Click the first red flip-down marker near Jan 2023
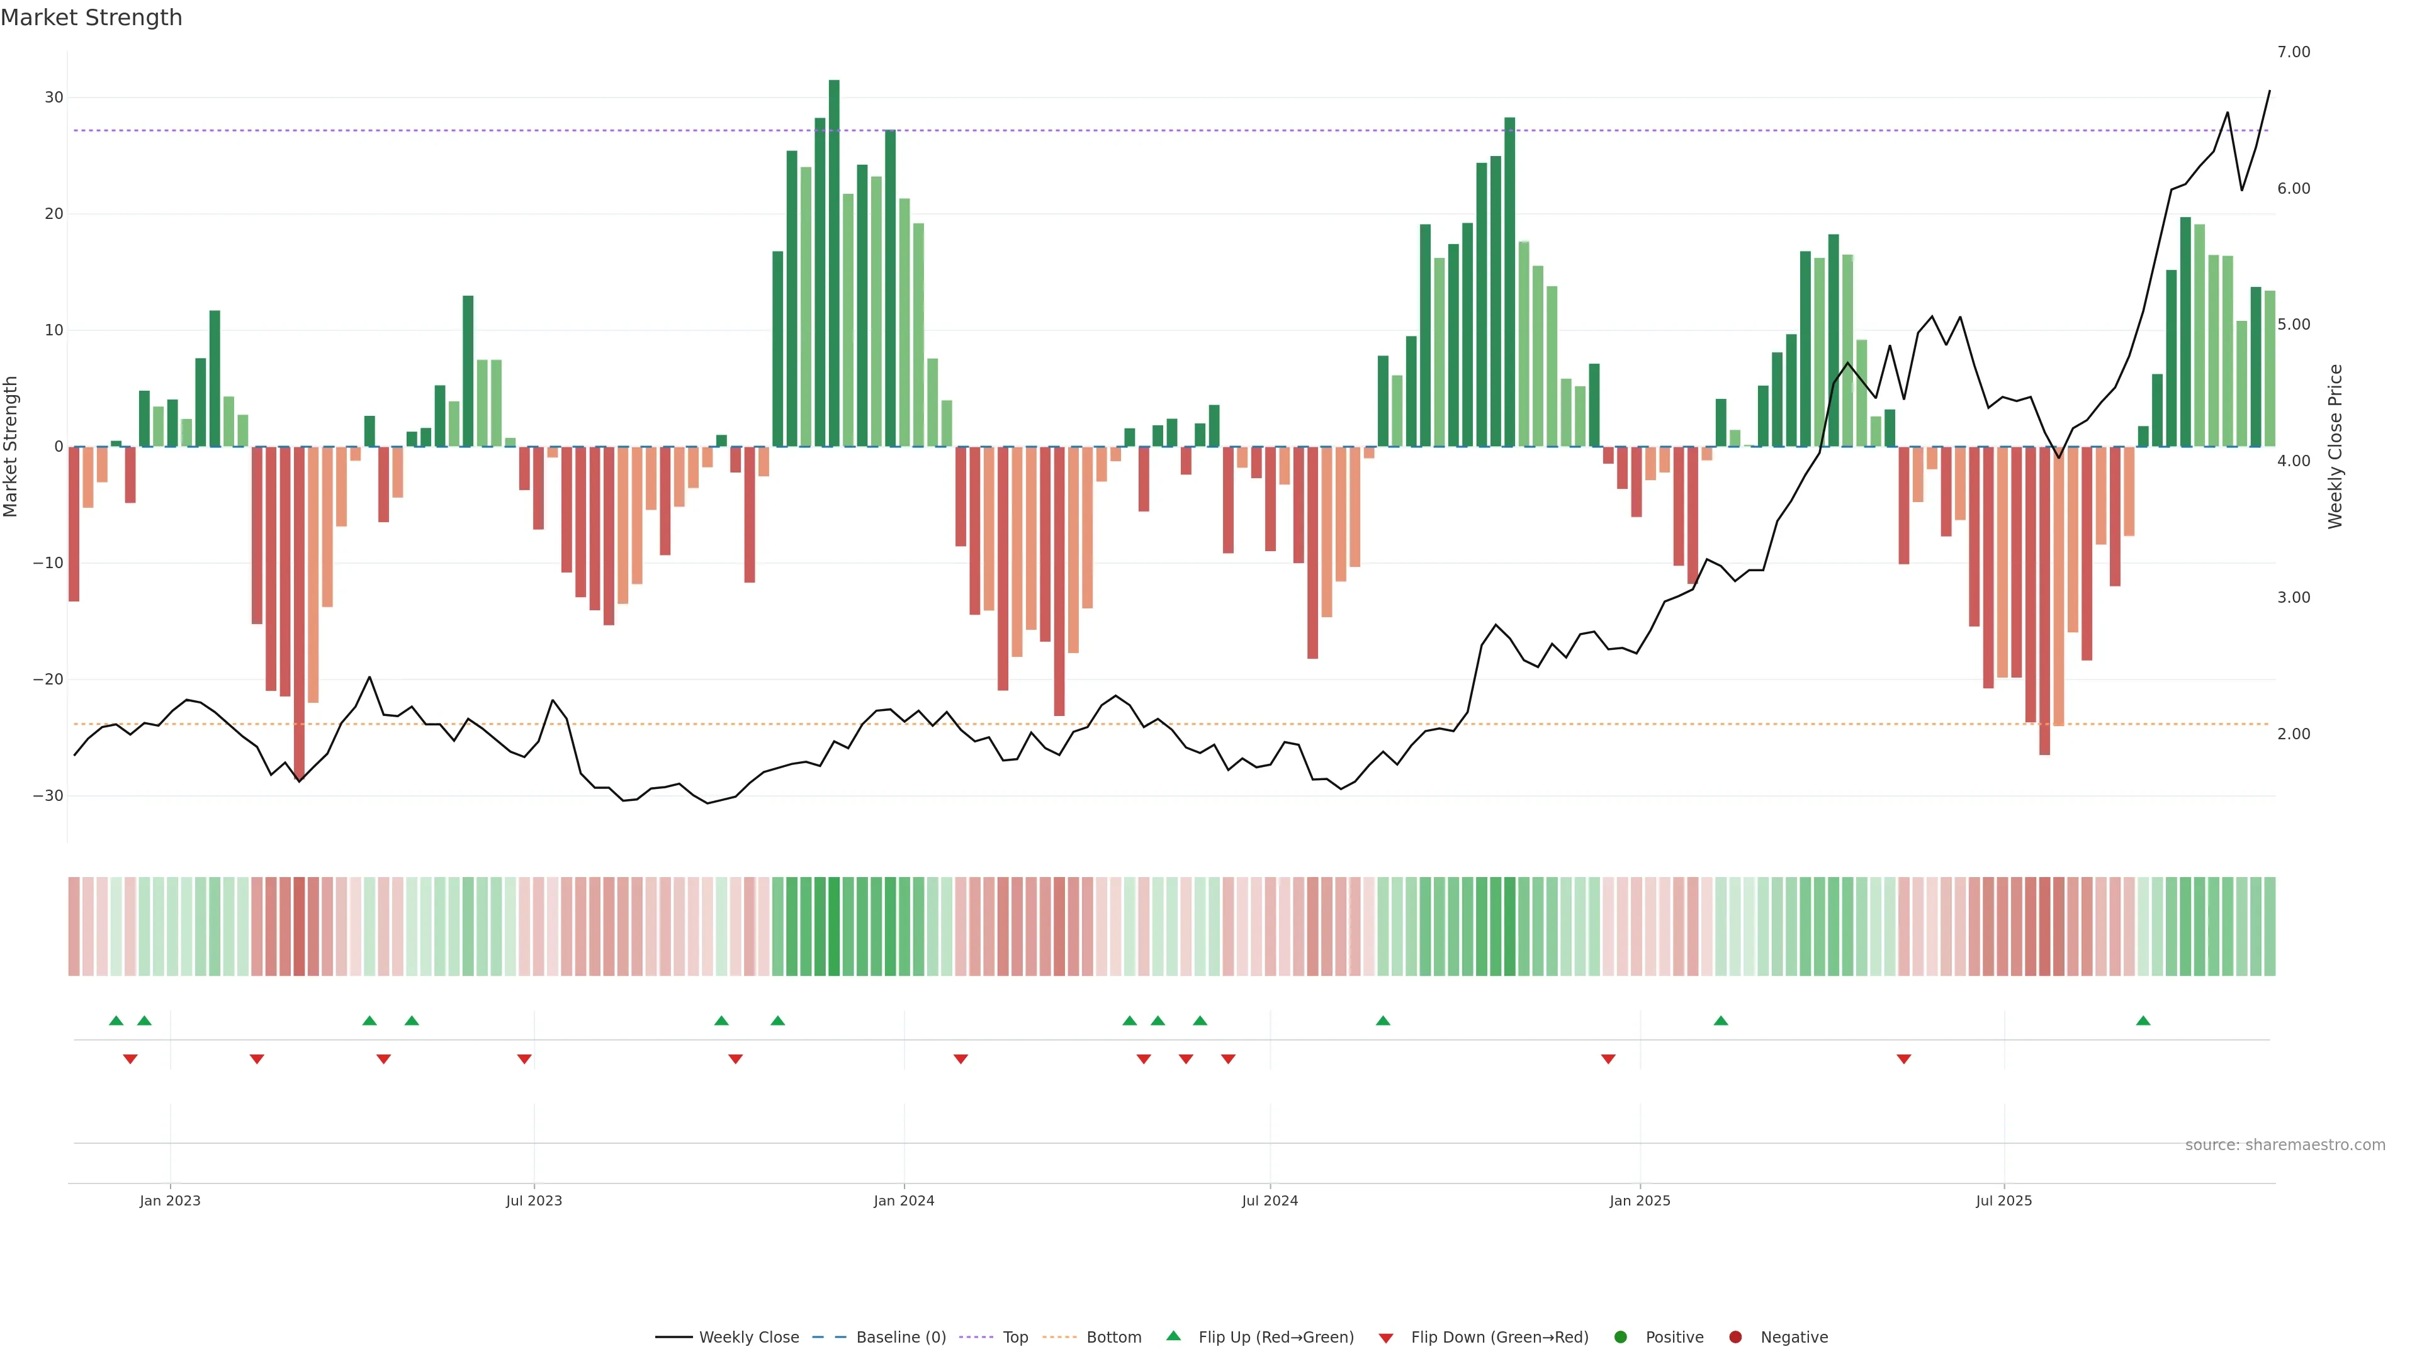 tap(130, 1059)
